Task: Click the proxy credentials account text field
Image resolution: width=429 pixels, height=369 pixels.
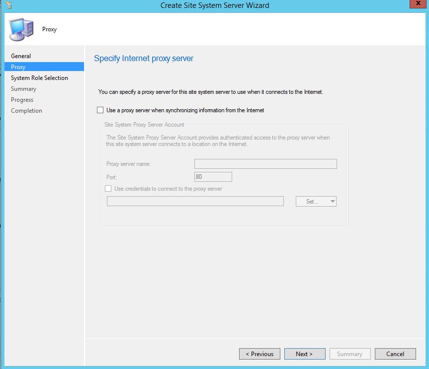Action: (x=195, y=201)
